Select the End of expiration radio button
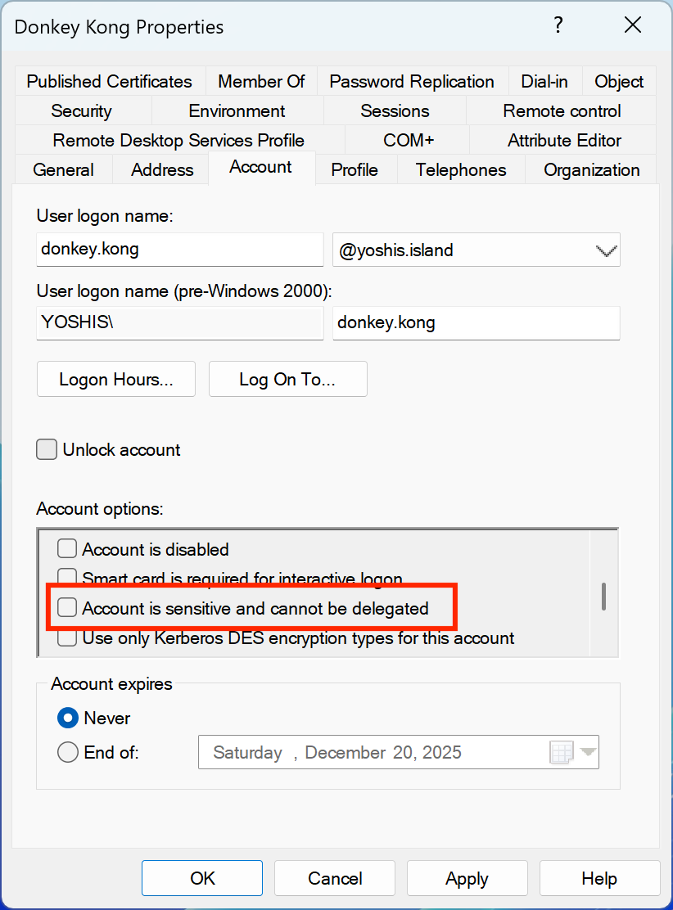 point(68,752)
